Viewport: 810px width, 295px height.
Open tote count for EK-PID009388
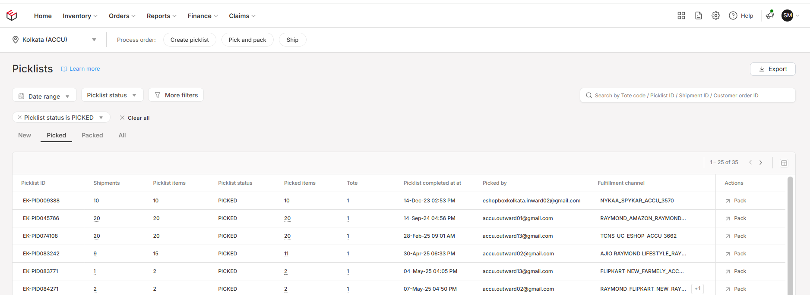coord(348,201)
